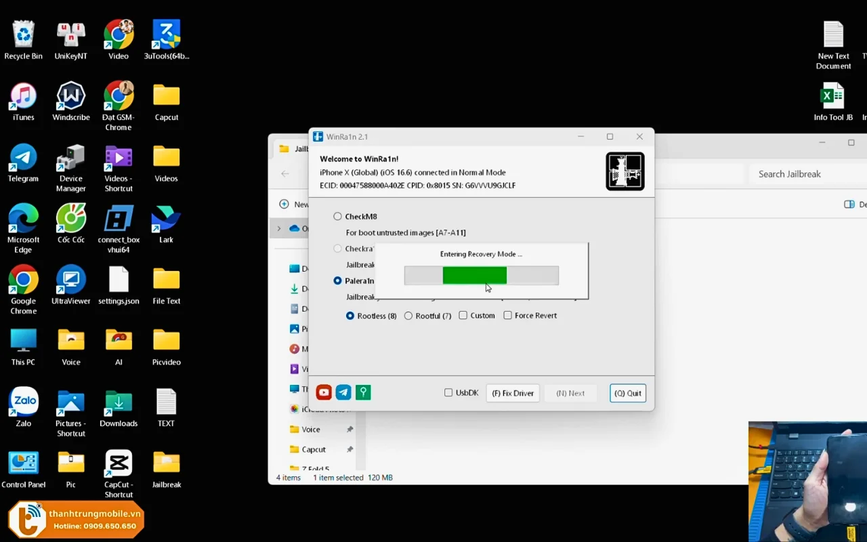This screenshot has width=867, height=542.
Task: Expand the OneDrive tree node in Explorer
Action: click(279, 228)
